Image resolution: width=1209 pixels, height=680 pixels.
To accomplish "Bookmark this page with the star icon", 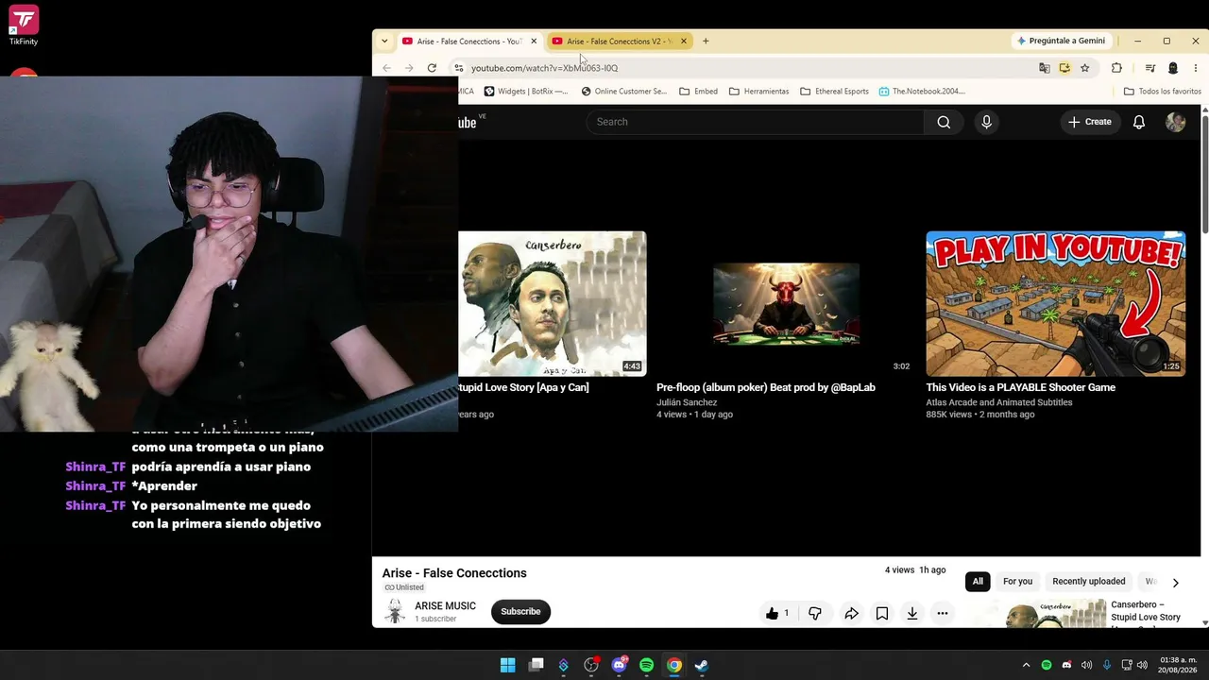I will pos(1084,68).
